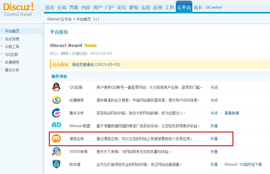
Task: Click the SOSO表情 service name
Action: pyautogui.click(x=79, y=152)
